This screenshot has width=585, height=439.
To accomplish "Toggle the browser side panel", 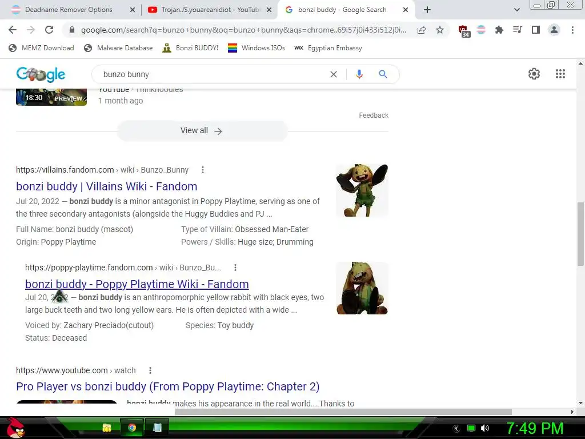I will [x=536, y=30].
